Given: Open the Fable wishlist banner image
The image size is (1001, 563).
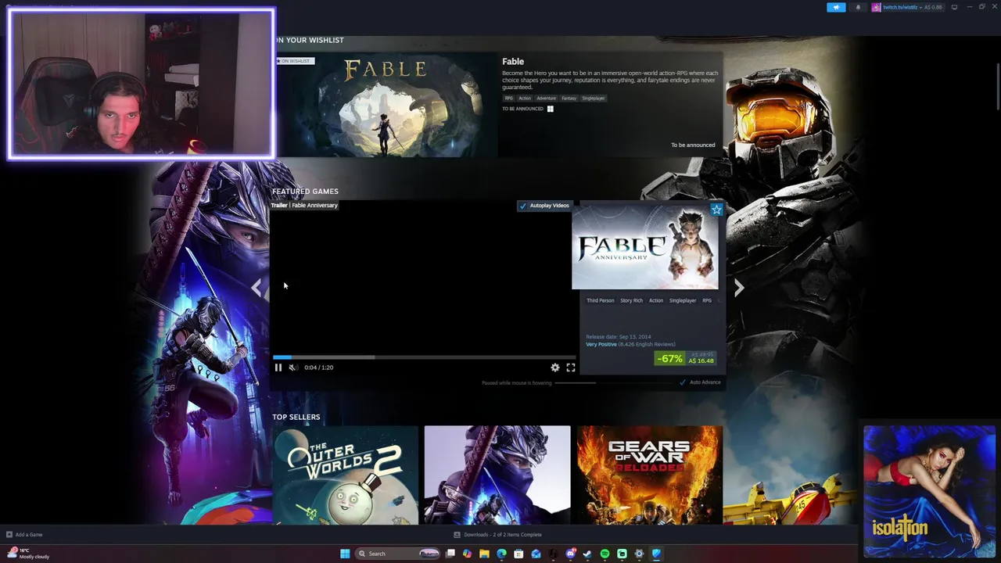Looking at the screenshot, I should pos(386,105).
